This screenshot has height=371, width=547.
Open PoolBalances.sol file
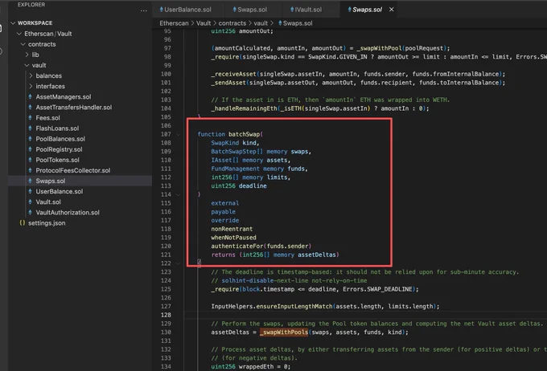[x=60, y=139]
